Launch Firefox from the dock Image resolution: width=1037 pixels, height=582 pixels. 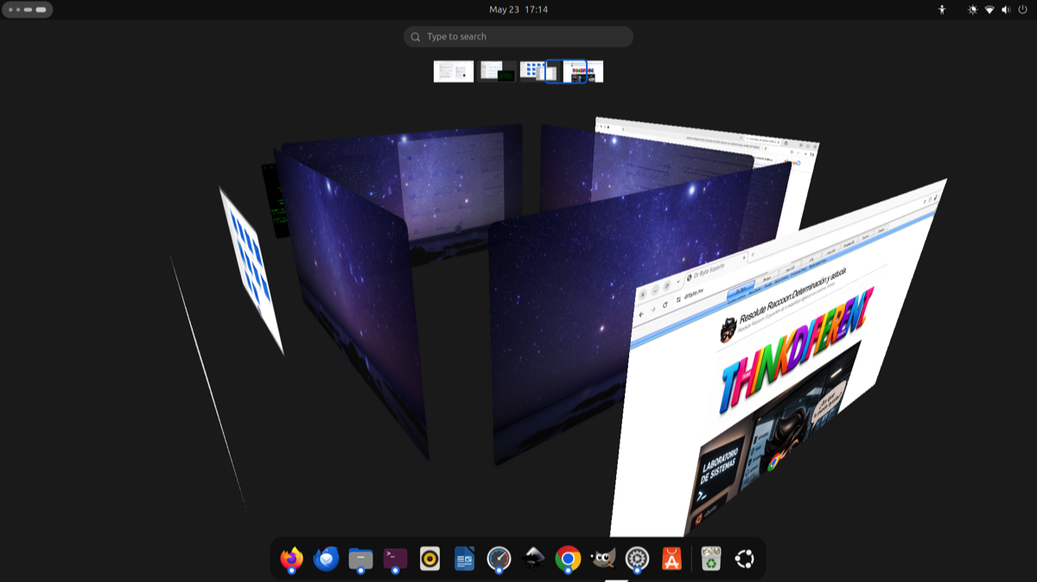[292, 560]
